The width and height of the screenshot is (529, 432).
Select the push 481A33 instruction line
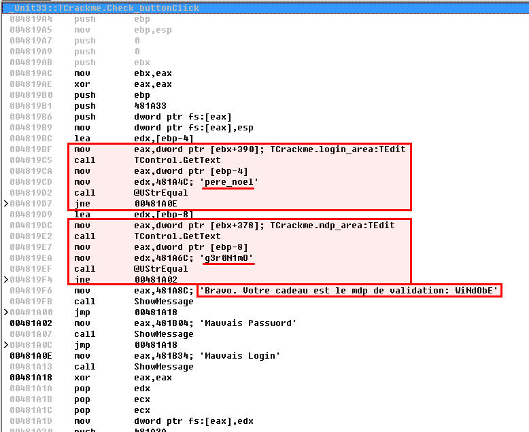(x=146, y=105)
